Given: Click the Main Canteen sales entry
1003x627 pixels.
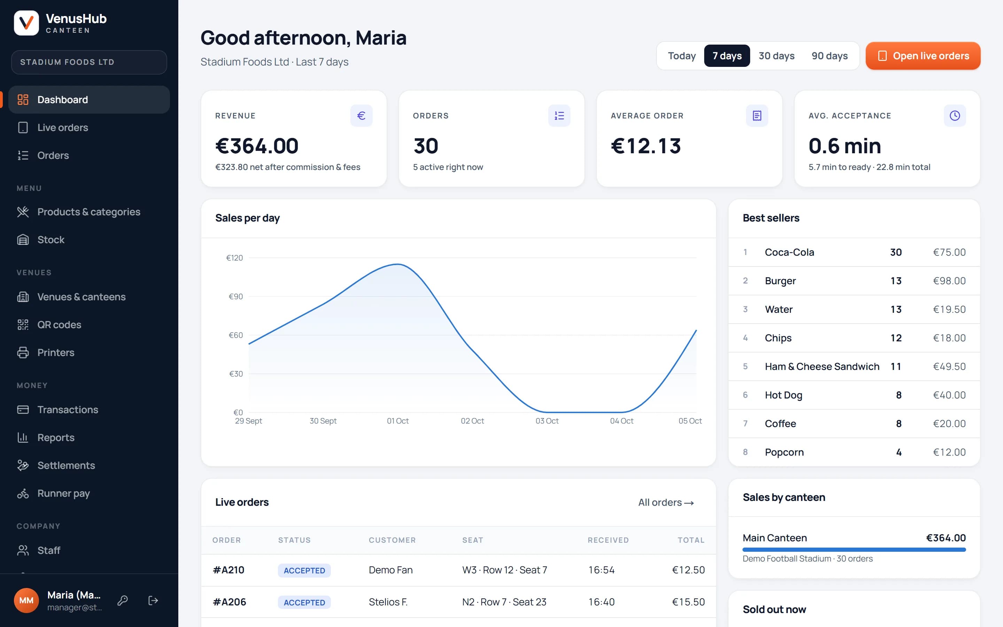Looking at the screenshot, I should pos(854,547).
